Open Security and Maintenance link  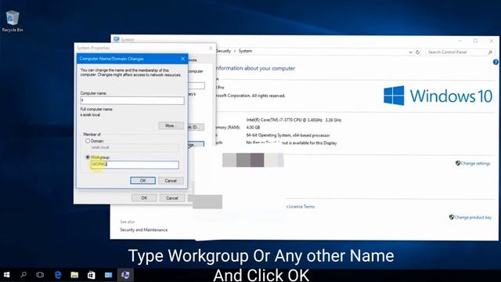144,230
